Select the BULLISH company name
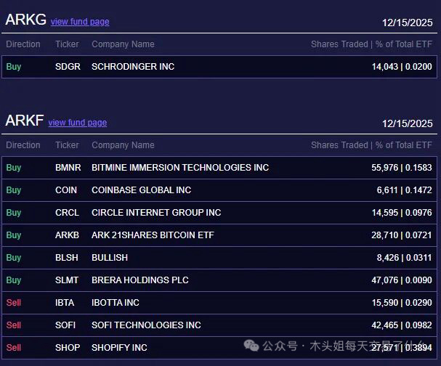 coord(110,258)
